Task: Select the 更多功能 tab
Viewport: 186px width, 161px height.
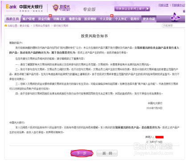Action: pyautogui.click(x=149, y=19)
